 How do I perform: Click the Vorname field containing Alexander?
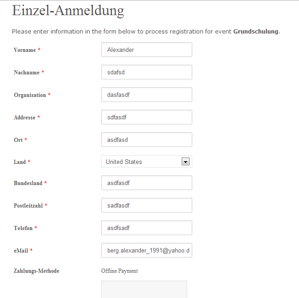coord(147,50)
